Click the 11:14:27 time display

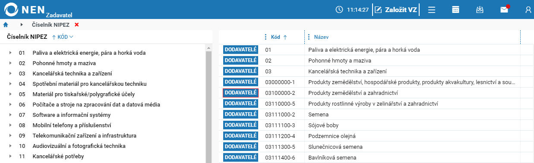point(358,9)
